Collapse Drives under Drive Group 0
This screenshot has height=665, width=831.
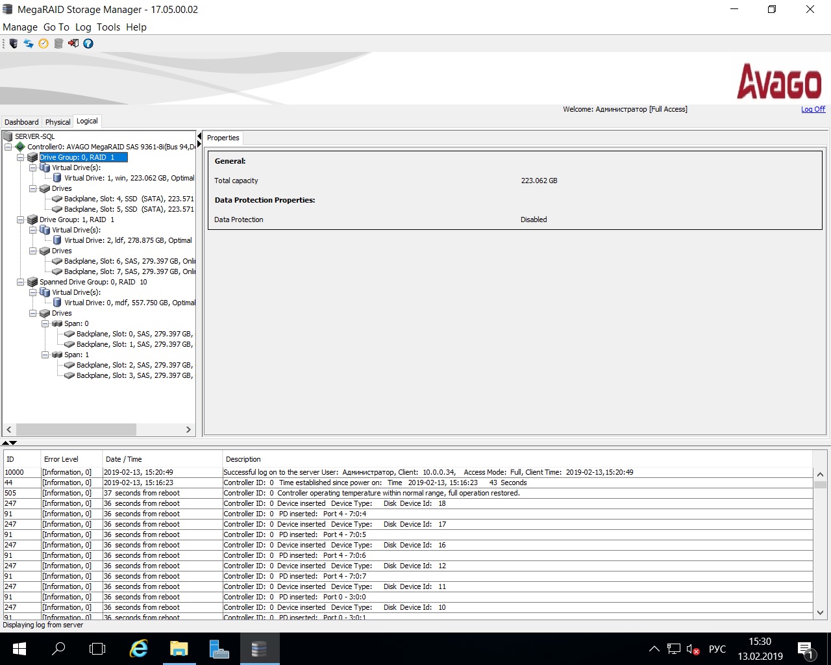coord(33,188)
